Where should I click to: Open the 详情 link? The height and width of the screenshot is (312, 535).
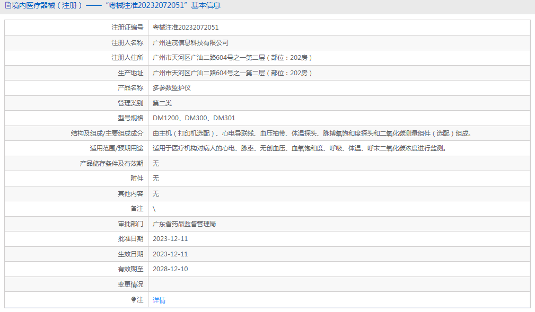(159, 300)
